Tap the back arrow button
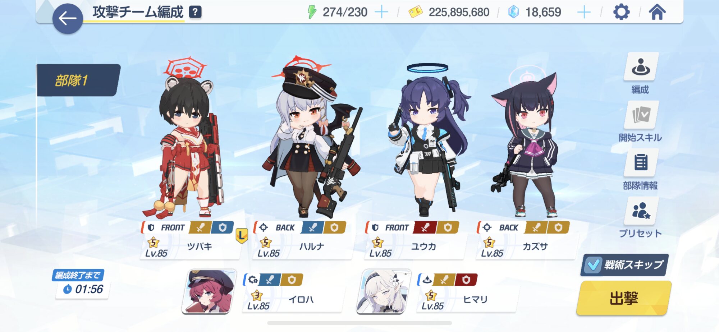 (x=68, y=19)
